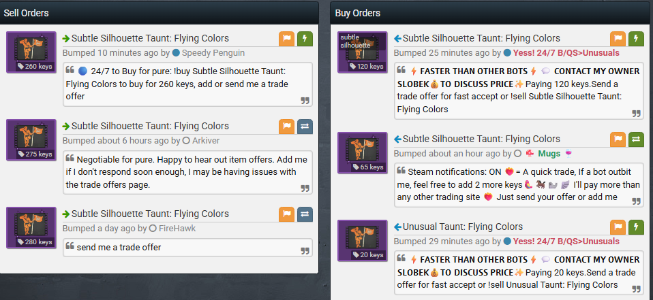Viewport: 653px width, 300px height.
Task: Click the lightning icon on the Unusual Taunt buy order
Action: coord(636,227)
